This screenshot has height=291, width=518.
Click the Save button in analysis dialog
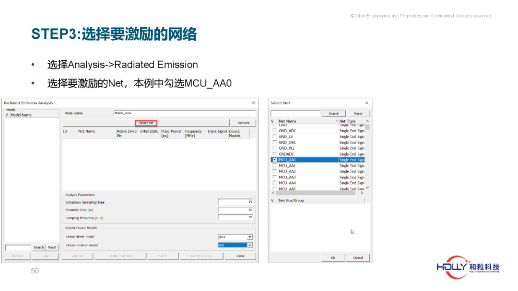tap(163, 256)
